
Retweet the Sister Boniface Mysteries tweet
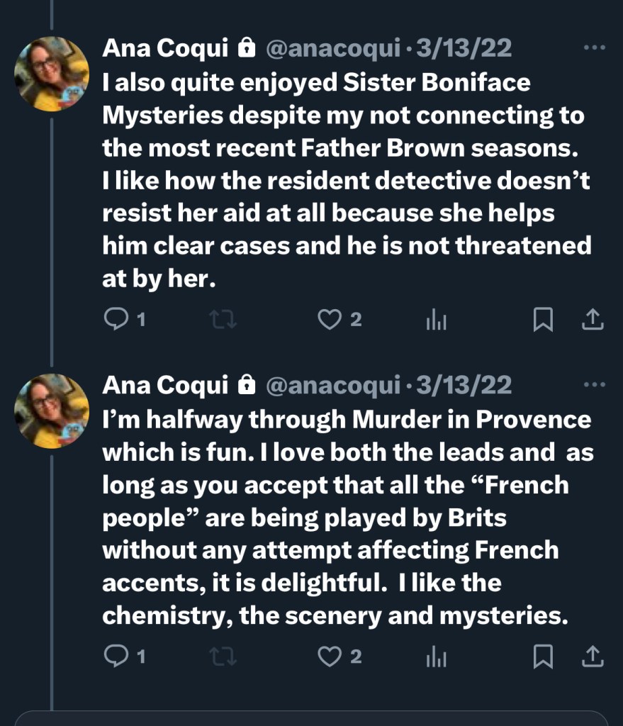[225, 320]
